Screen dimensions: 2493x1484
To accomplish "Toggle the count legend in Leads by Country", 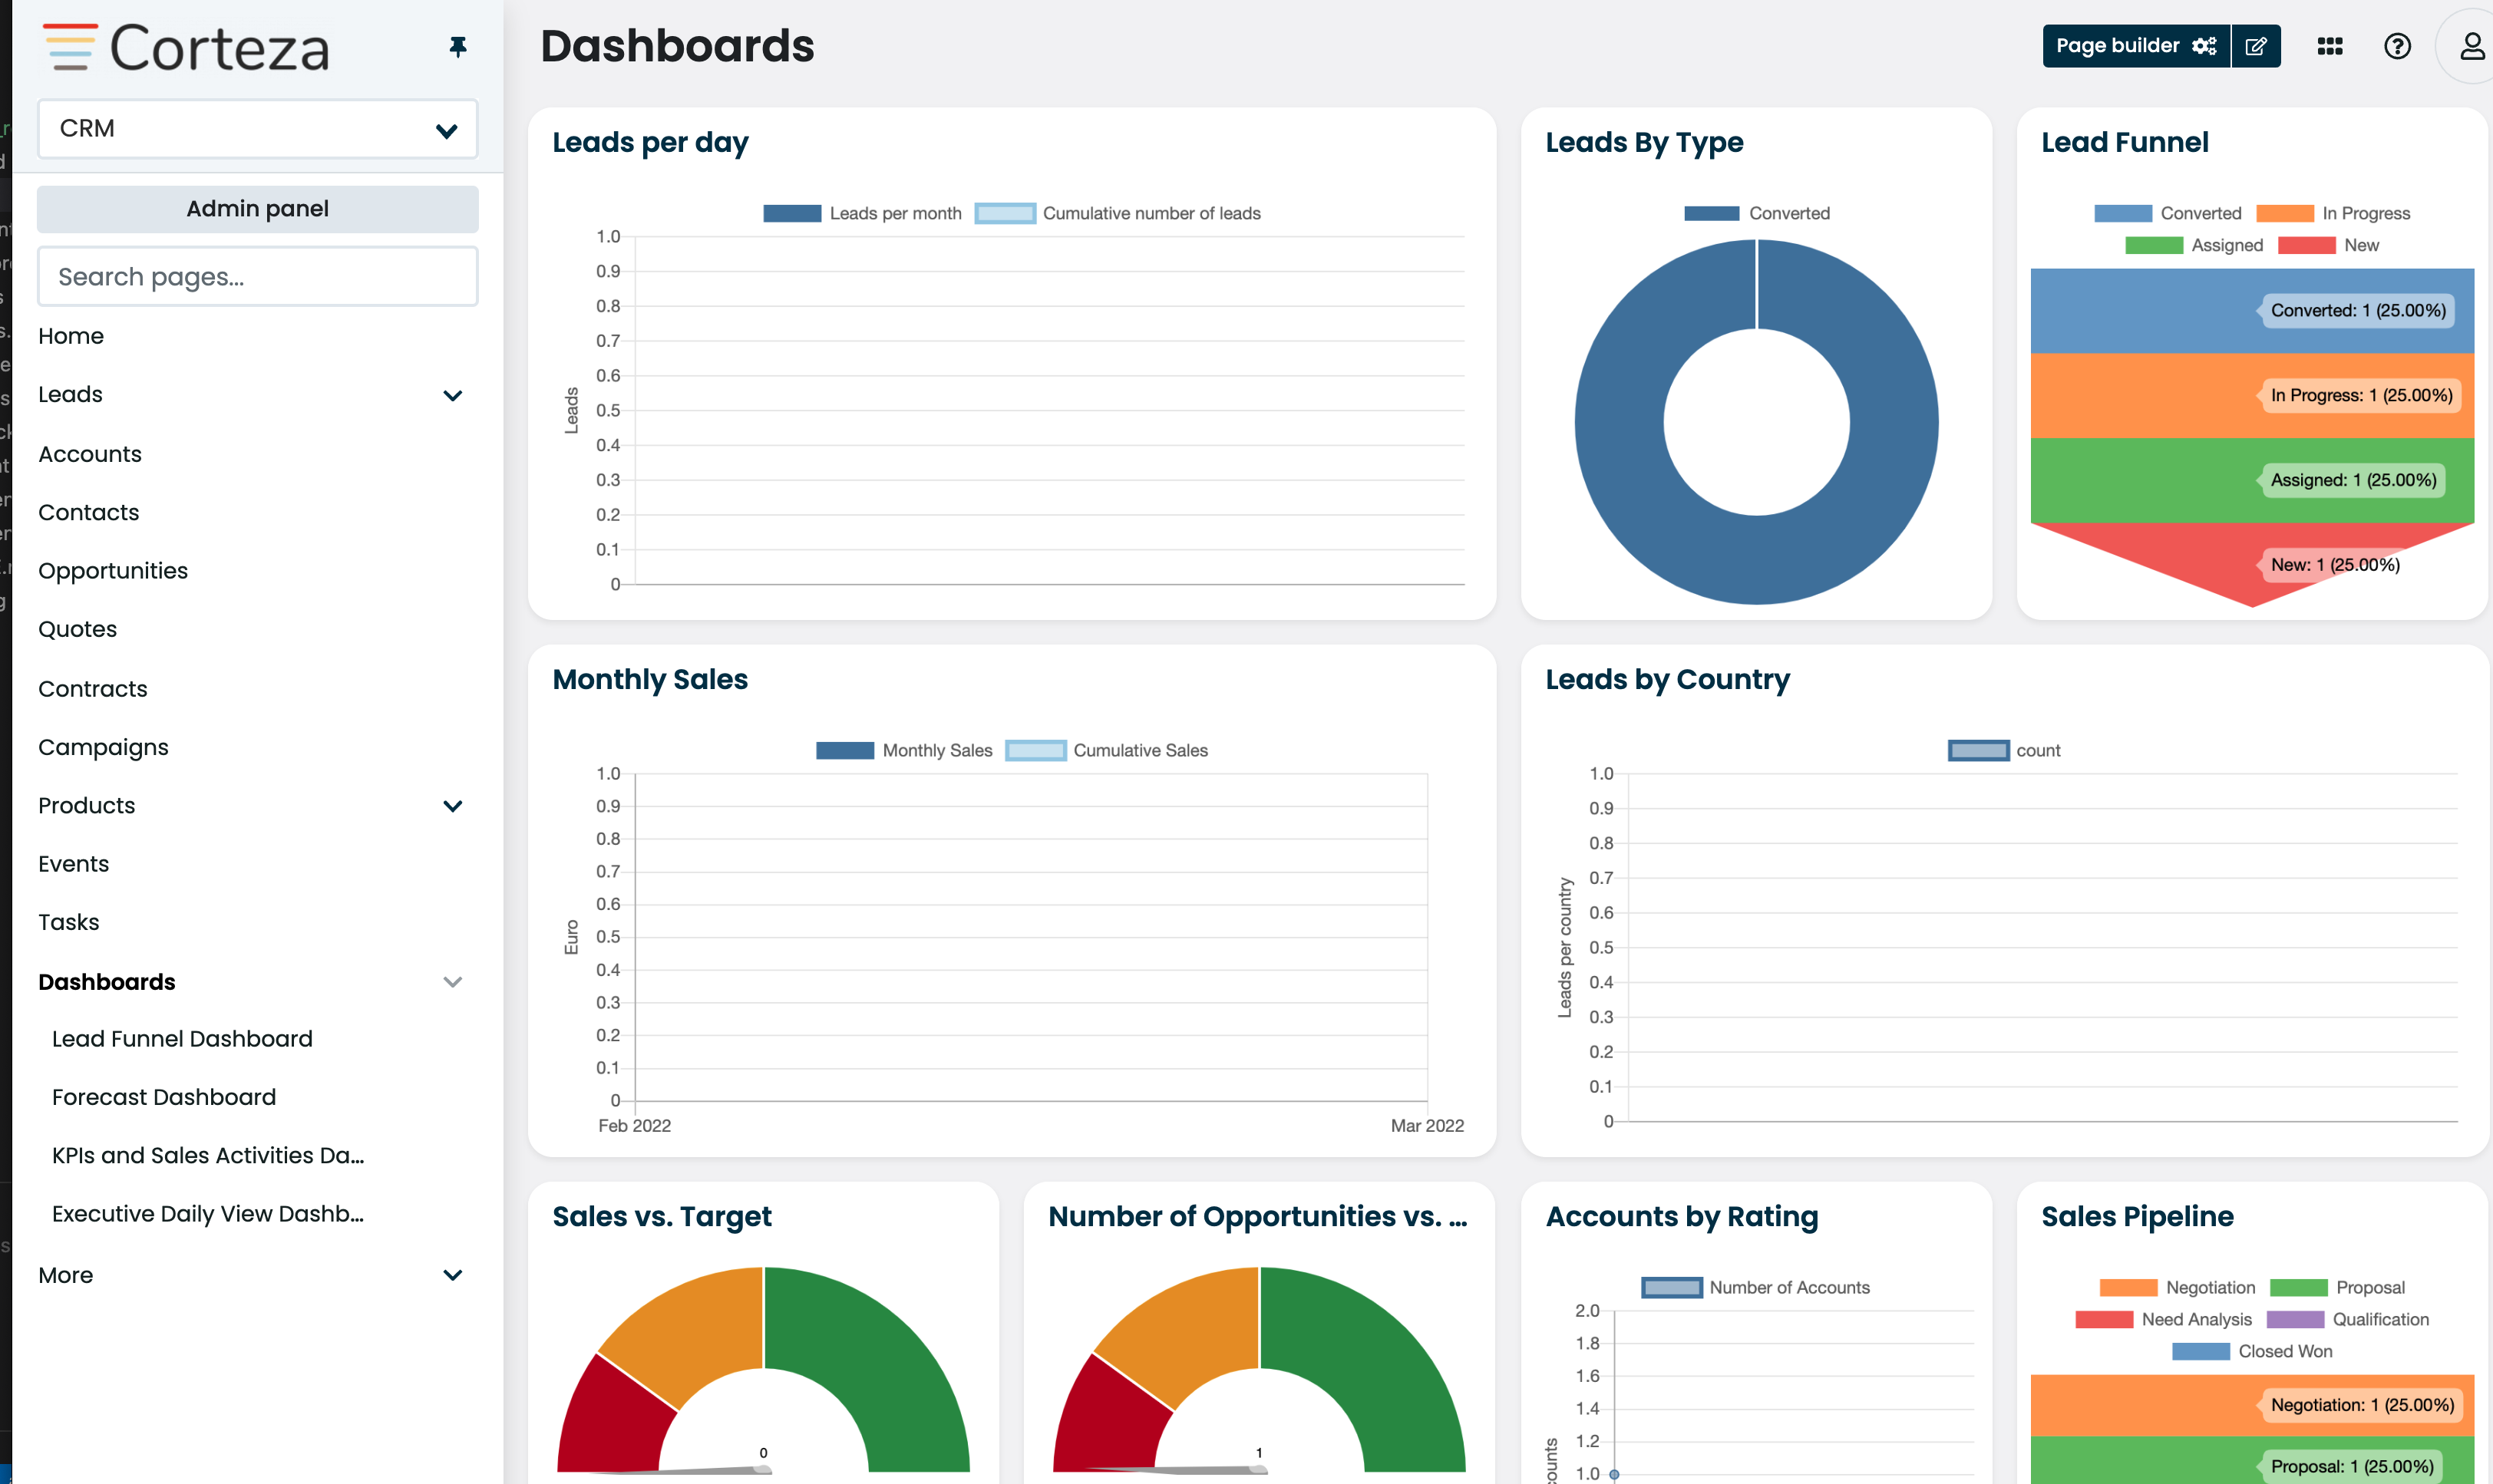I will [2004, 750].
